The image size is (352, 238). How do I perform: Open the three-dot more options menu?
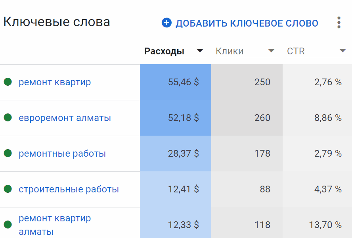(x=339, y=23)
